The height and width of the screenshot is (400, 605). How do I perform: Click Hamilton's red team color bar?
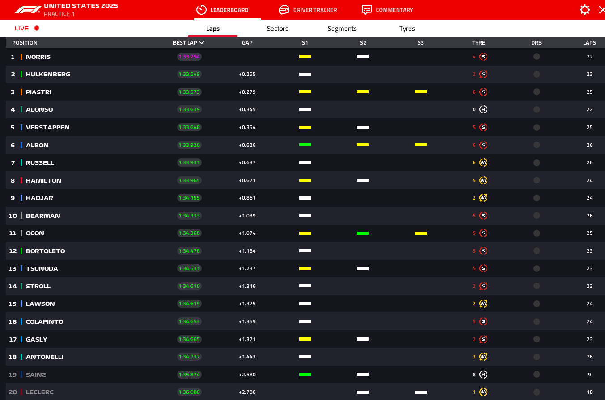pos(21,180)
